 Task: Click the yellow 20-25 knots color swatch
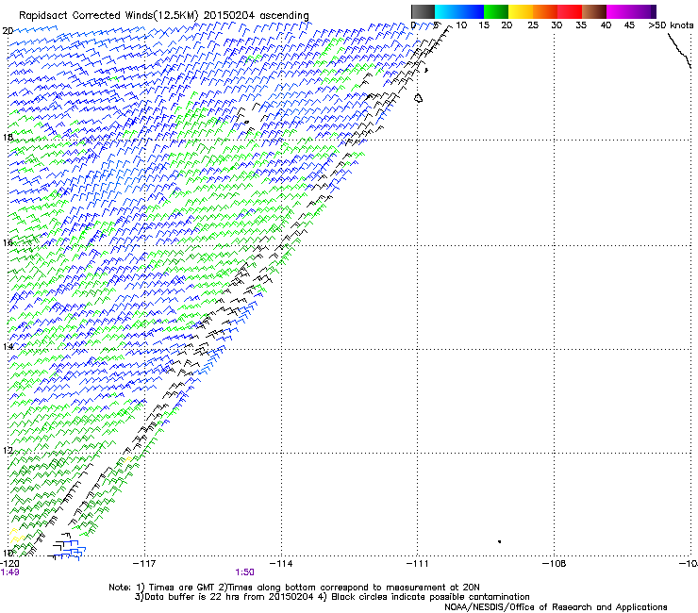click(521, 11)
